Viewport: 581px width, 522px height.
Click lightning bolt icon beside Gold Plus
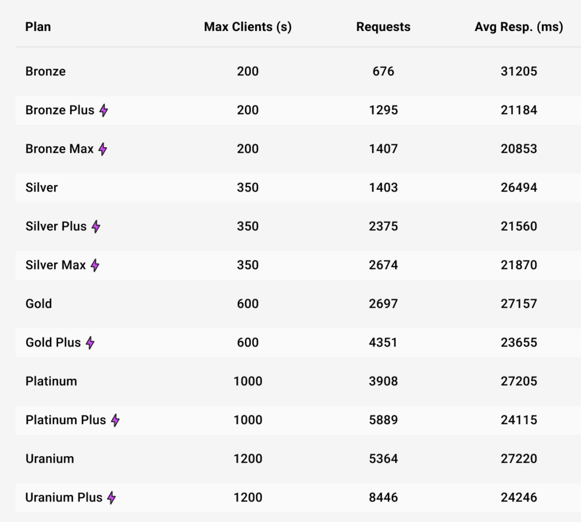[90, 343]
